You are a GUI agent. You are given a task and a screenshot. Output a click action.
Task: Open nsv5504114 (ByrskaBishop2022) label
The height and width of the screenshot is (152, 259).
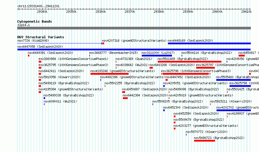tap(207, 53)
